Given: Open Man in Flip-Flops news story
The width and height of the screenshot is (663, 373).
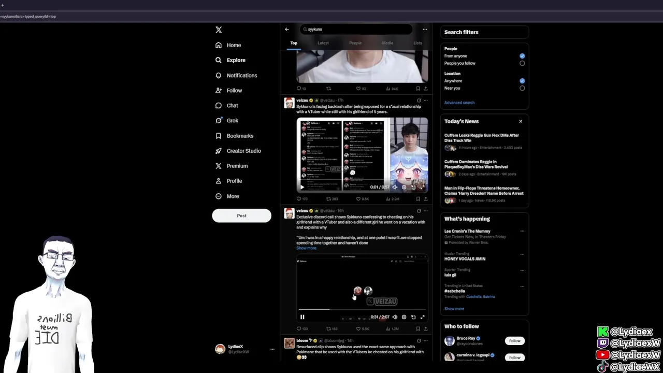Looking at the screenshot, I should tap(484, 194).
